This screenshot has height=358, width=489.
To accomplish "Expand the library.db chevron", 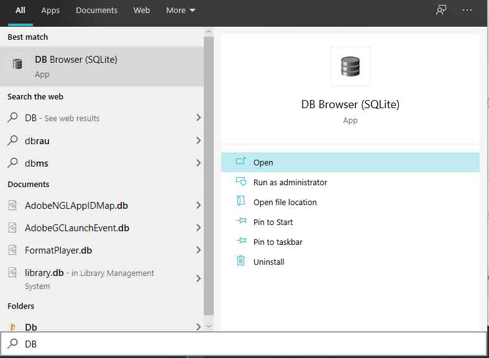I will point(198,278).
